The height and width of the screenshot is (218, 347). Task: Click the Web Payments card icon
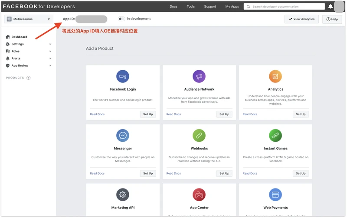(x=275, y=195)
